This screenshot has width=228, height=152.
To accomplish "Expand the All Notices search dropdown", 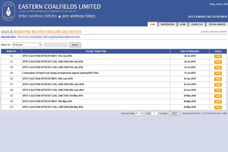I will [27, 45].
